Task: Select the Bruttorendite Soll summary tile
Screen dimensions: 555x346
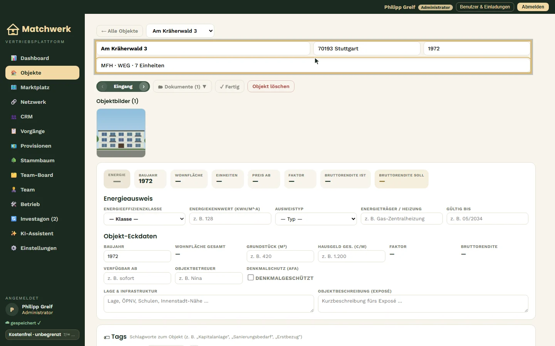Action: pyautogui.click(x=401, y=179)
